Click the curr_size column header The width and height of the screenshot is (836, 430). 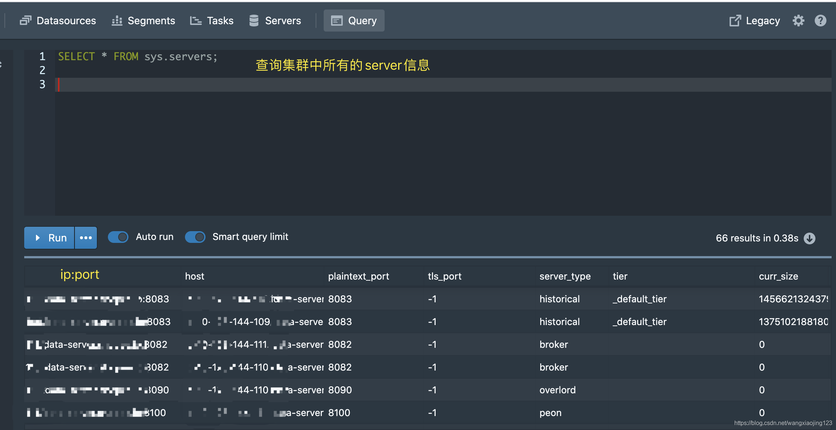pos(778,276)
